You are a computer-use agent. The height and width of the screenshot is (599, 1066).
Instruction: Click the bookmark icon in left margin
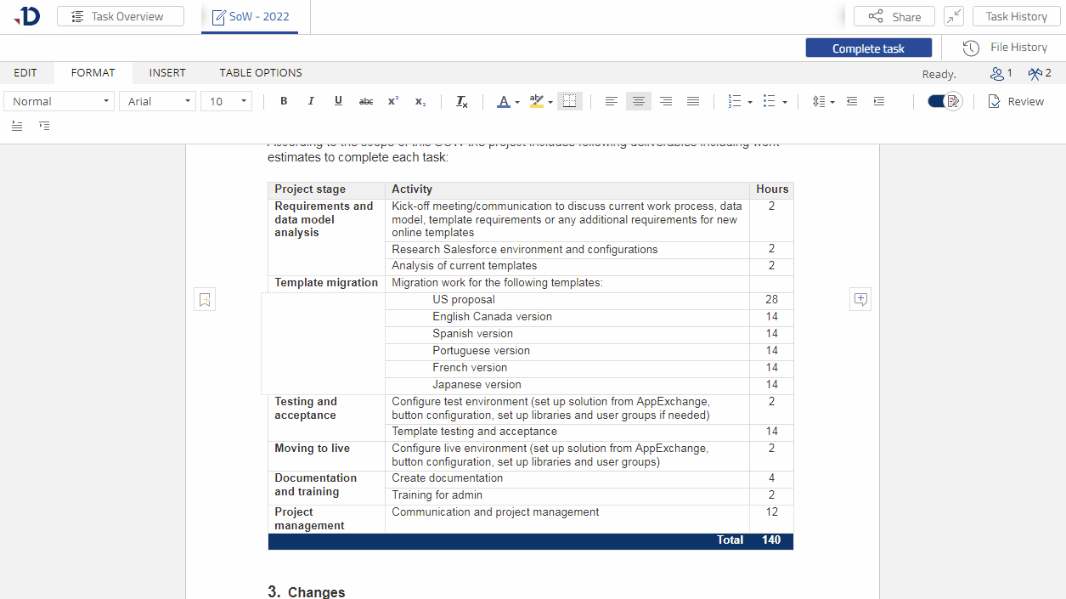coord(205,299)
